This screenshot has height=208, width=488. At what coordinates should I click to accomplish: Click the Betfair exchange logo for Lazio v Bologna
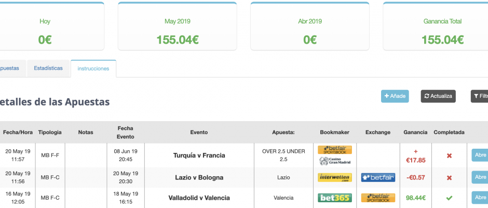pos(378,177)
